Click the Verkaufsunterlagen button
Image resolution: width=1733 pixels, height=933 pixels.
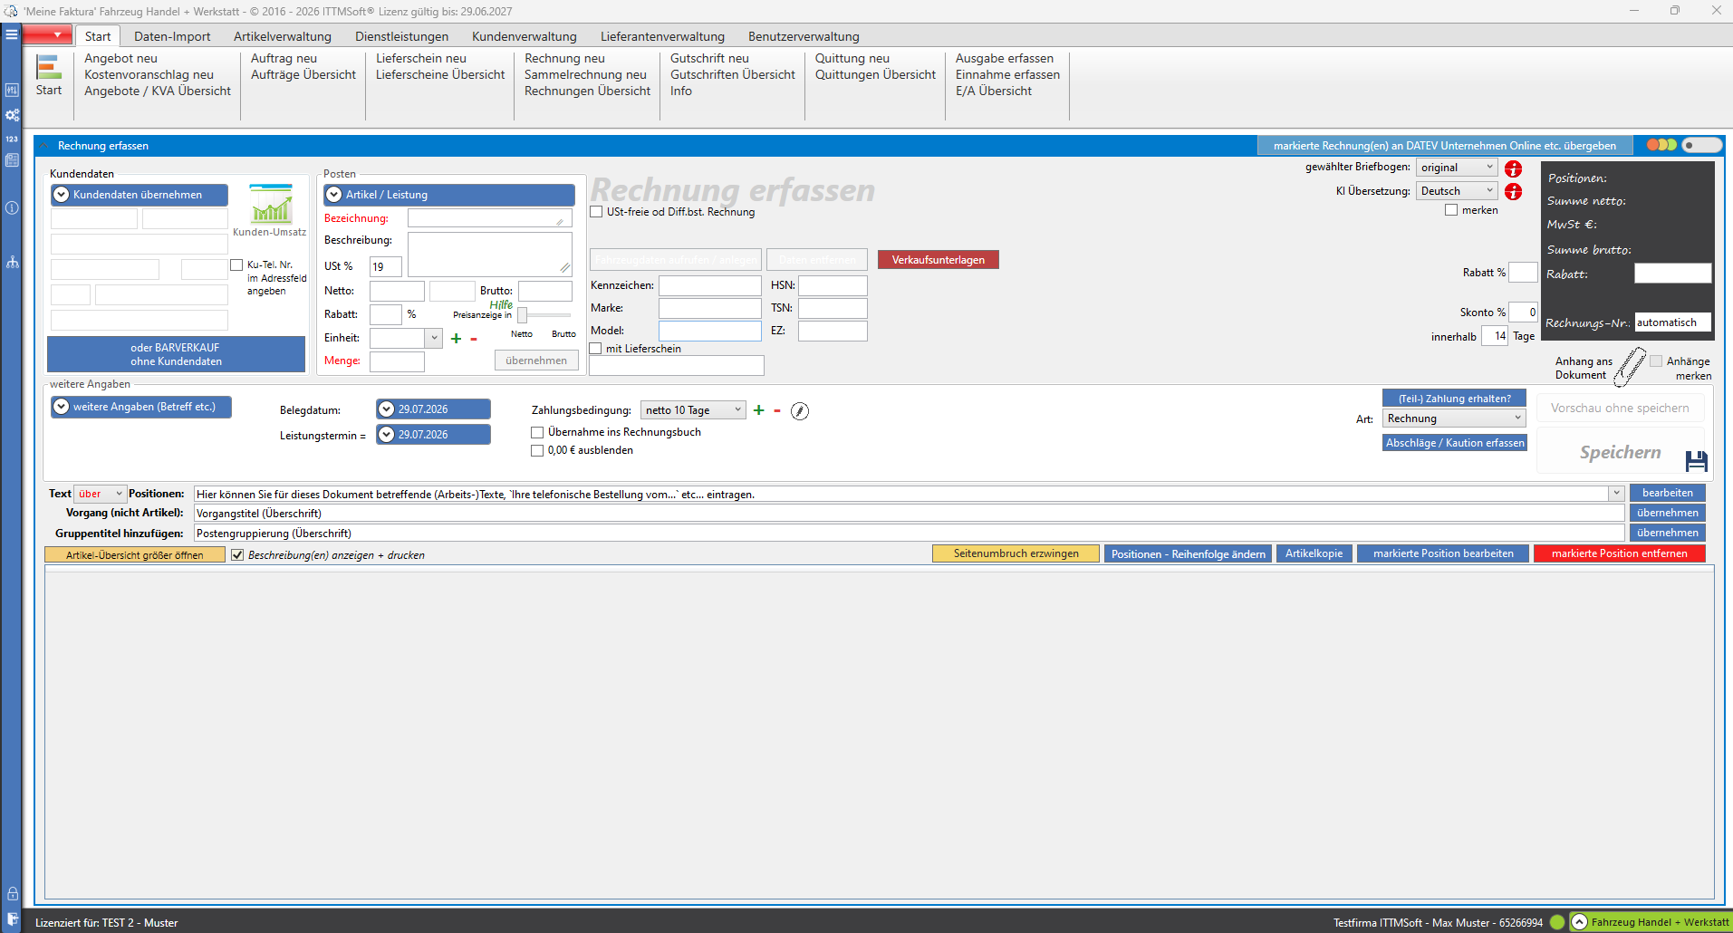(939, 260)
